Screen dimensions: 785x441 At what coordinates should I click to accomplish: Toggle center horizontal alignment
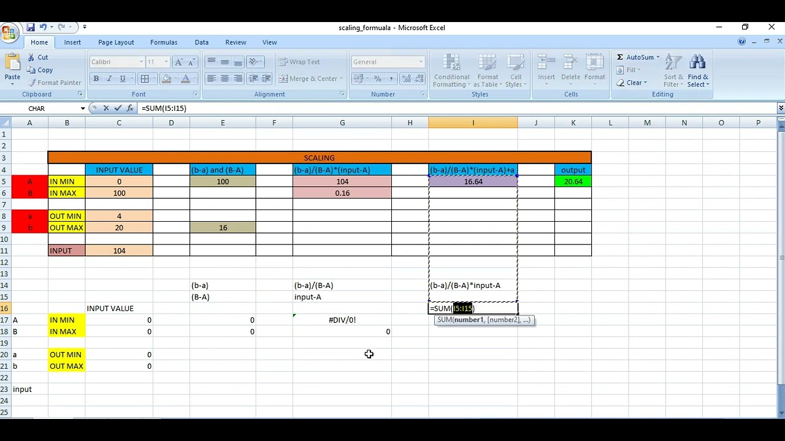coord(224,78)
